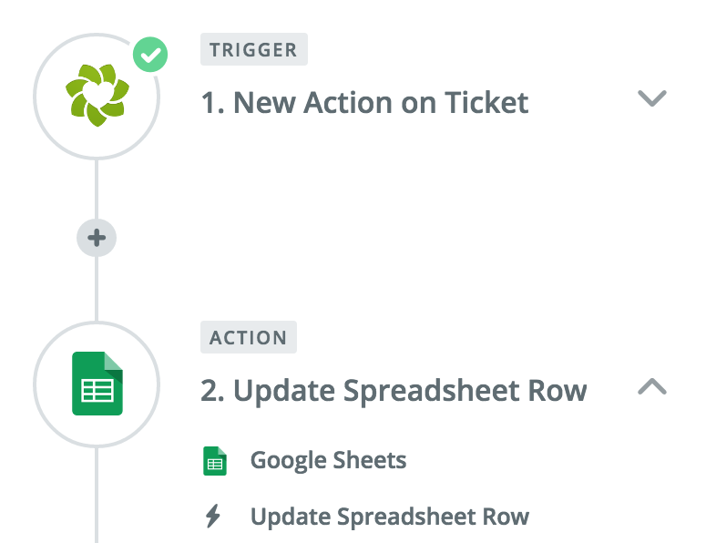Click the vertical line below the Sheets circle

97,495
